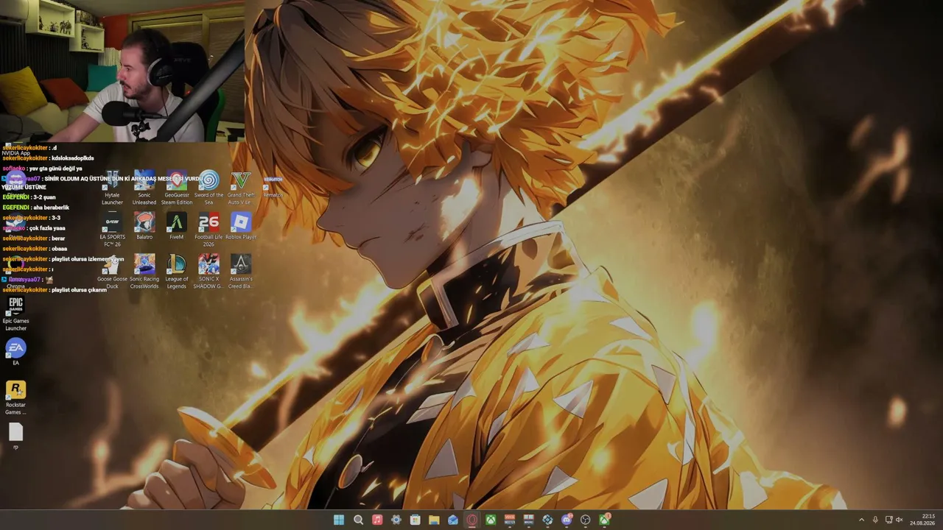
Task: Switch to OBS Studio in the taskbar
Action: [x=585, y=520]
